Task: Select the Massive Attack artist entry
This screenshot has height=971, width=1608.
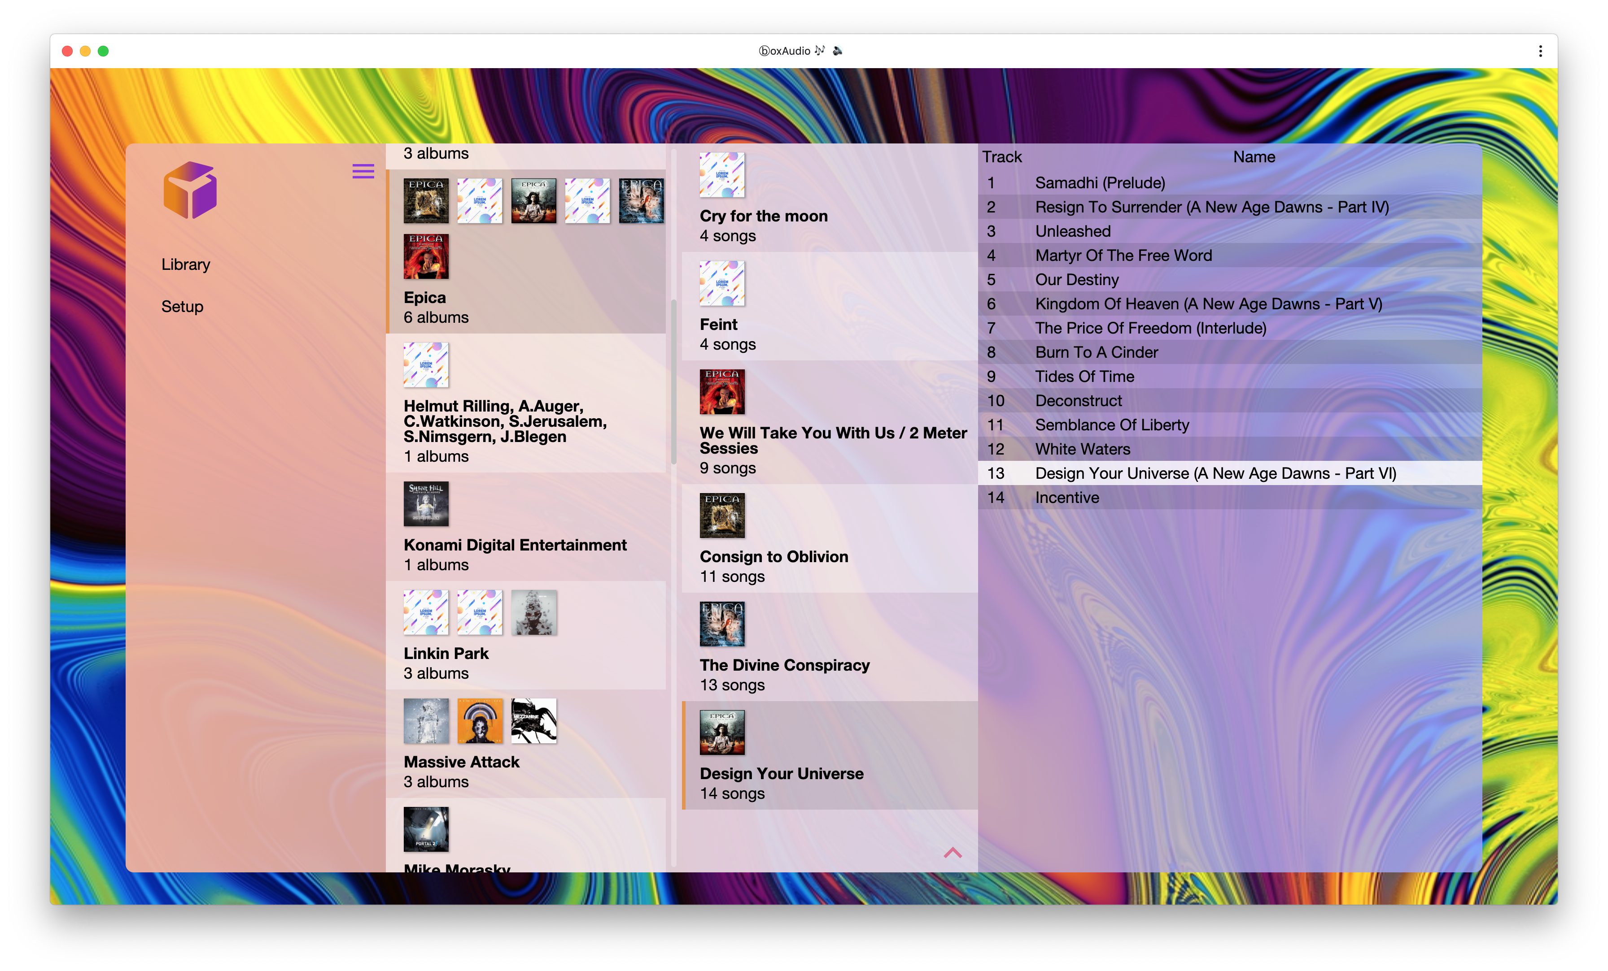Action: click(461, 762)
